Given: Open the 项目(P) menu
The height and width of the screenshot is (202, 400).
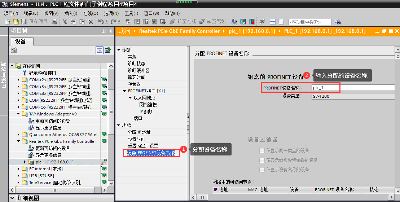Looking at the screenshot, I should coord(11,13).
